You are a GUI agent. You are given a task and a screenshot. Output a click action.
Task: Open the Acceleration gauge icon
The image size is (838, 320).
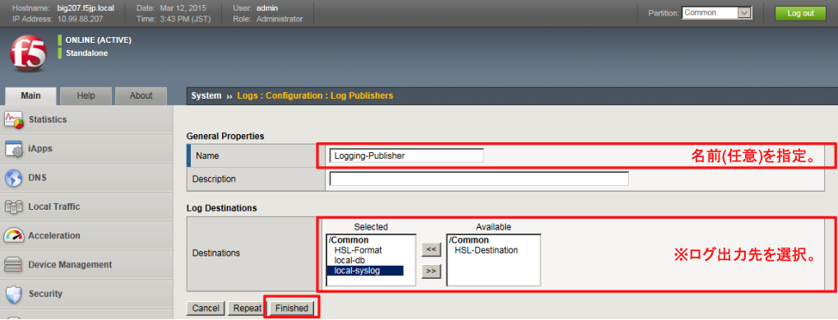point(14,235)
